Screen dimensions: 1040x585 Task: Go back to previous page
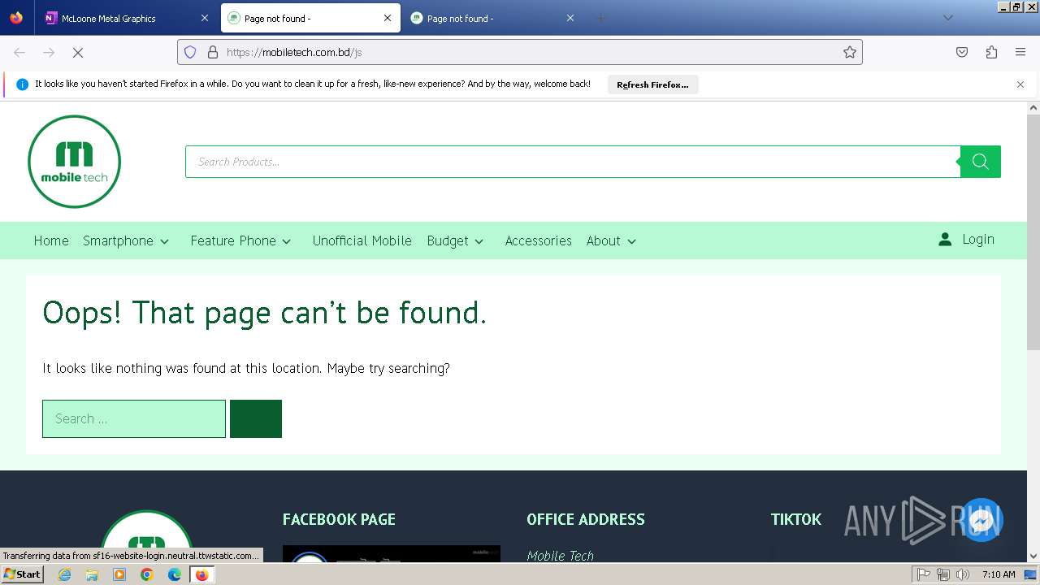[x=19, y=52]
